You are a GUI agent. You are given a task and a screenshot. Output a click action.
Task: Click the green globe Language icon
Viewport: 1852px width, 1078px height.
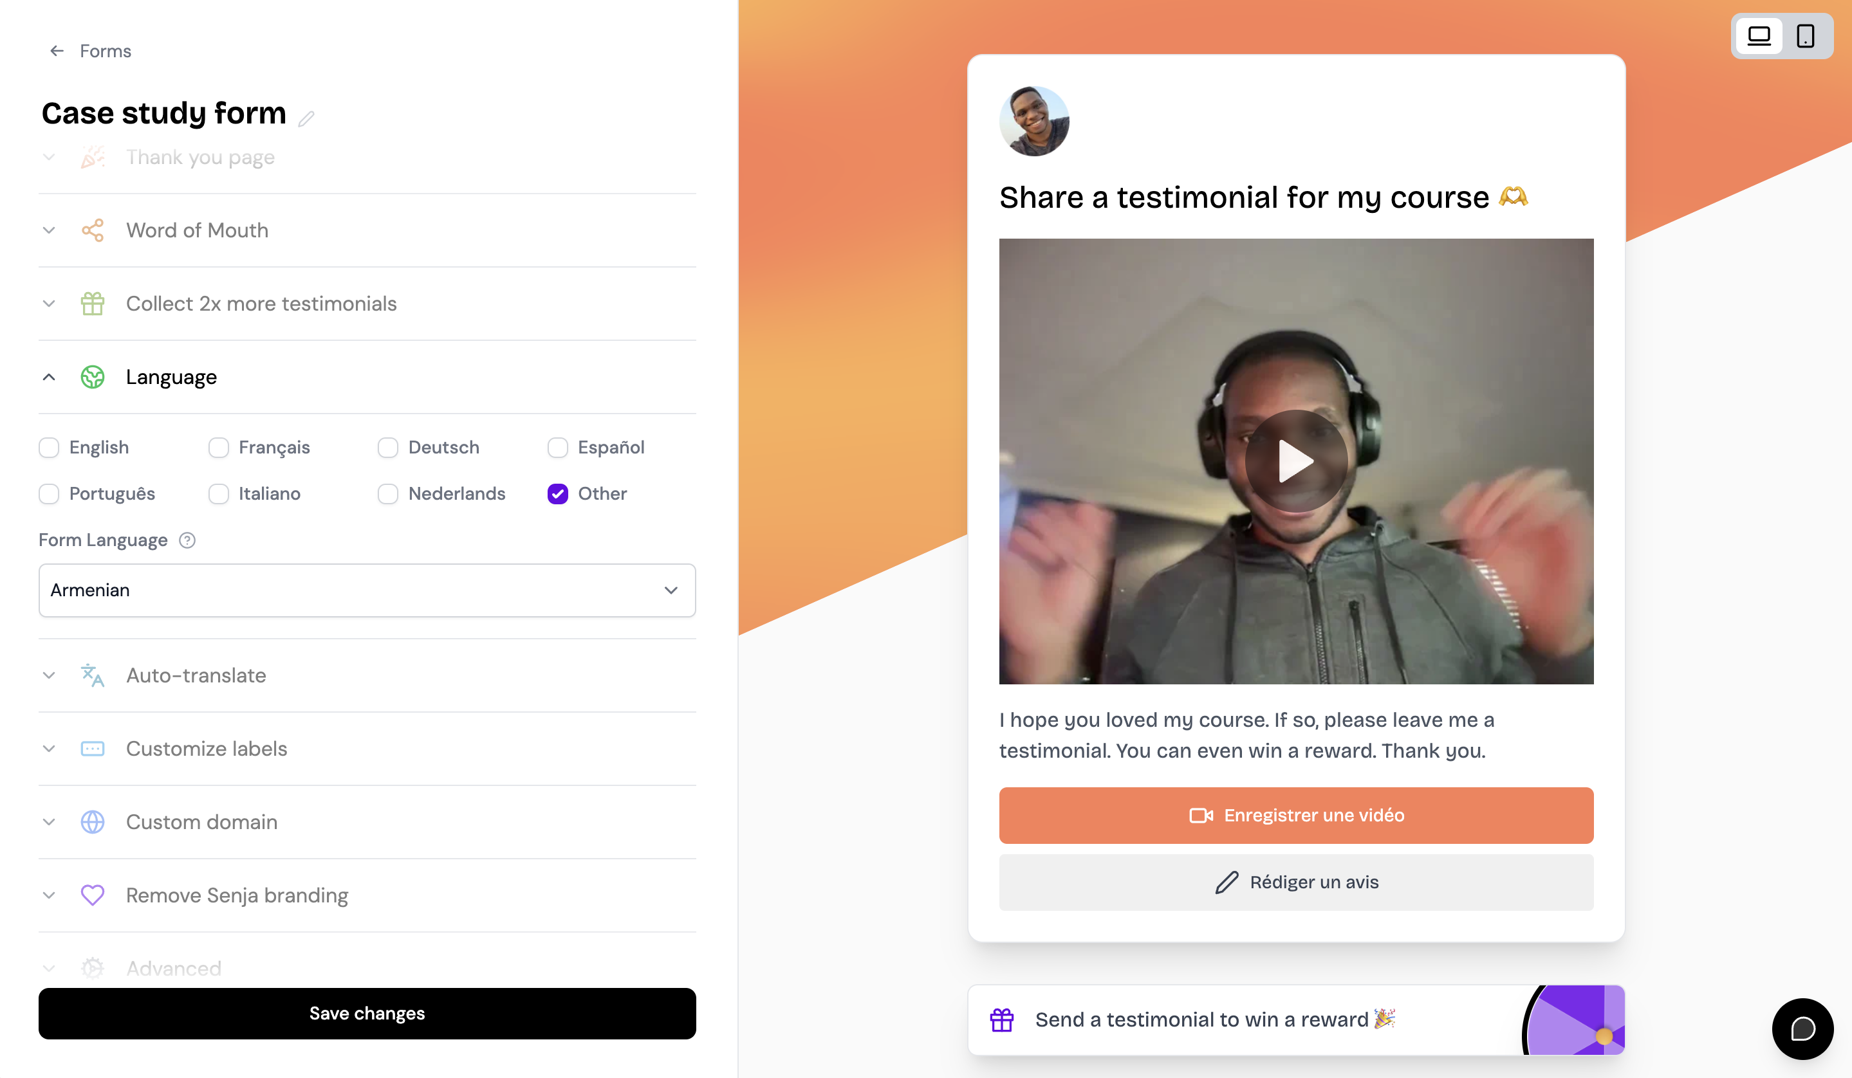93,377
